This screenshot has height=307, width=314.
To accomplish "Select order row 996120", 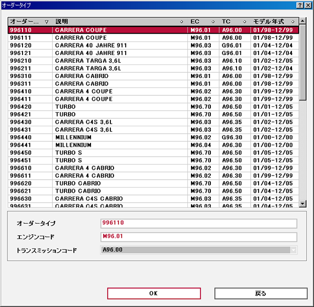I will tap(153, 46).
